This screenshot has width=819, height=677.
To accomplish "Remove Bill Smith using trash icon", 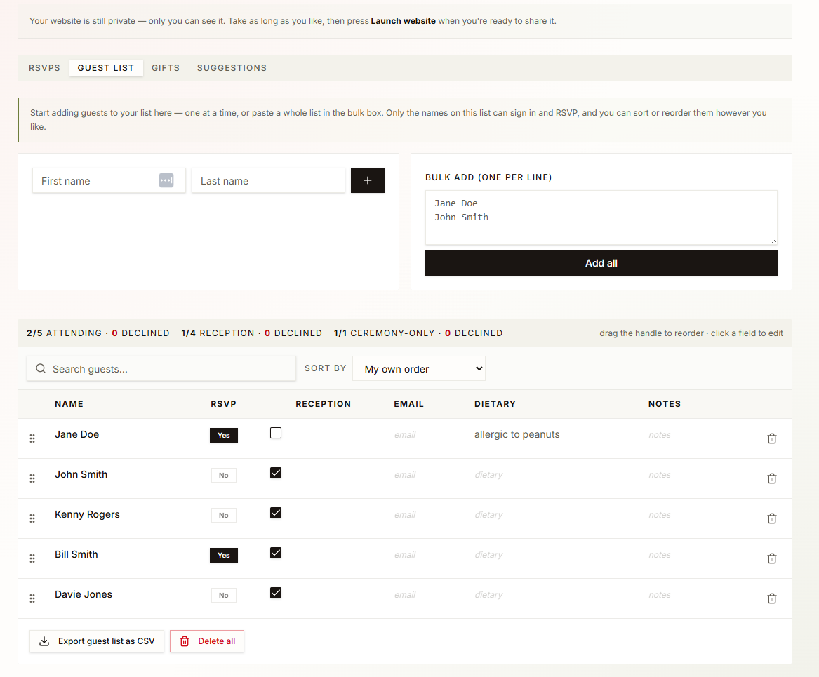I will tap(771, 558).
